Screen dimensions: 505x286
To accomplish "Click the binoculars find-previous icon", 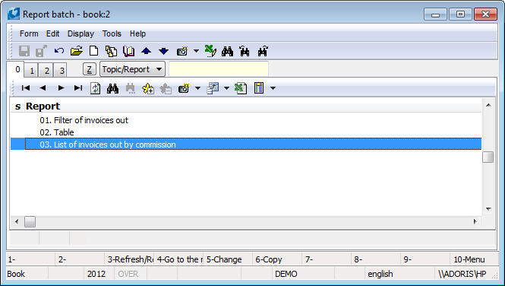I will pos(245,51).
